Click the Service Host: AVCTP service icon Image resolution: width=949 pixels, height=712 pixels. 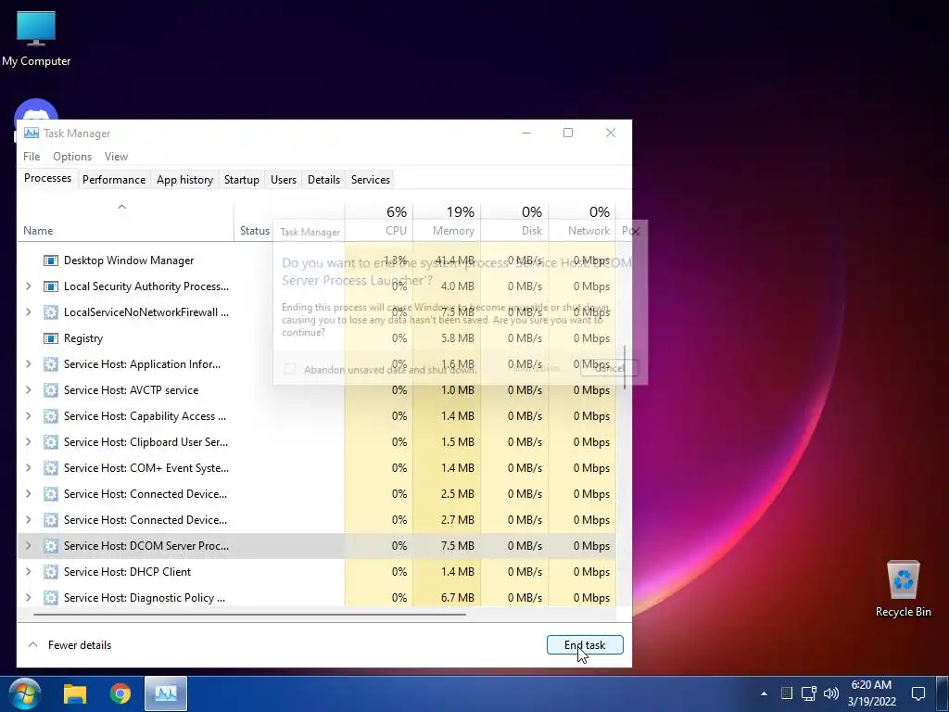click(51, 390)
